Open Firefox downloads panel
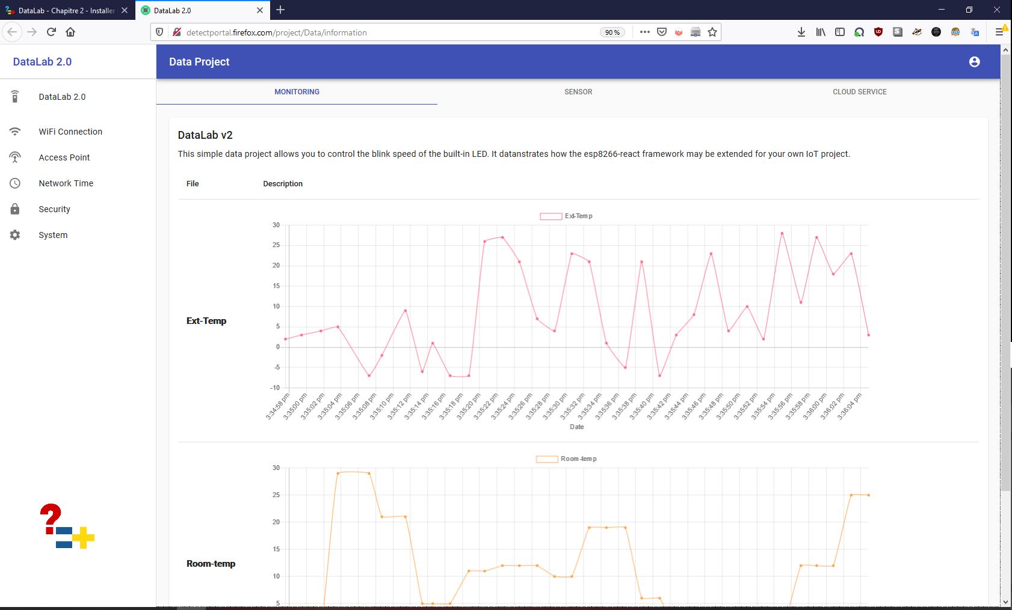The image size is (1012, 610). tap(801, 32)
